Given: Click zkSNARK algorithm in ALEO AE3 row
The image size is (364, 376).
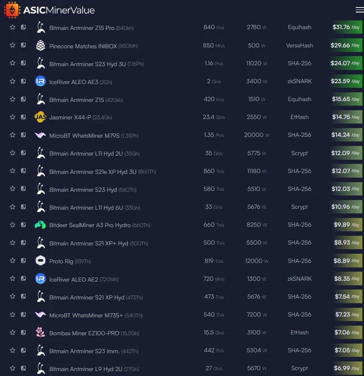Looking at the screenshot, I should click(299, 81).
